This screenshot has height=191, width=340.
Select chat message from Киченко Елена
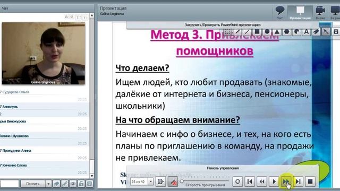(x=44, y=169)
